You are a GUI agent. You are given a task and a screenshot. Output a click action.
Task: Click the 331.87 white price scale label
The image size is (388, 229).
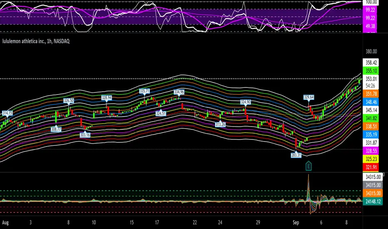tap(371, 143)
